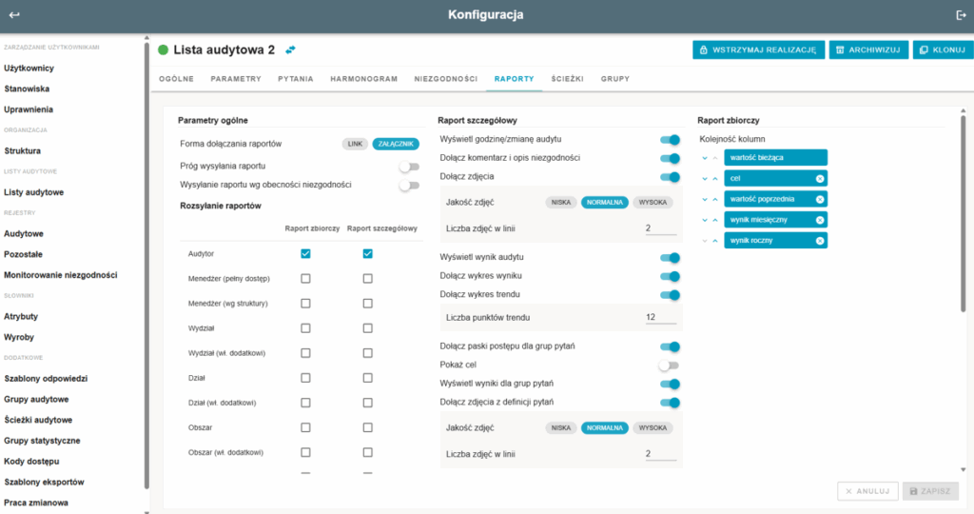Image resolution: width=974 pixels, height=514 pixels.
Task: Move 'wartość bieżąca' column down
Action: [x=705, y=157]
